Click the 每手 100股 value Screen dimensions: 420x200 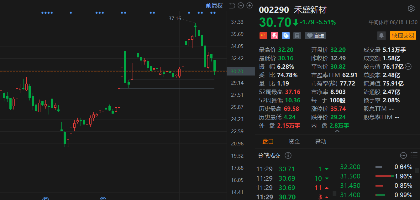338,100
